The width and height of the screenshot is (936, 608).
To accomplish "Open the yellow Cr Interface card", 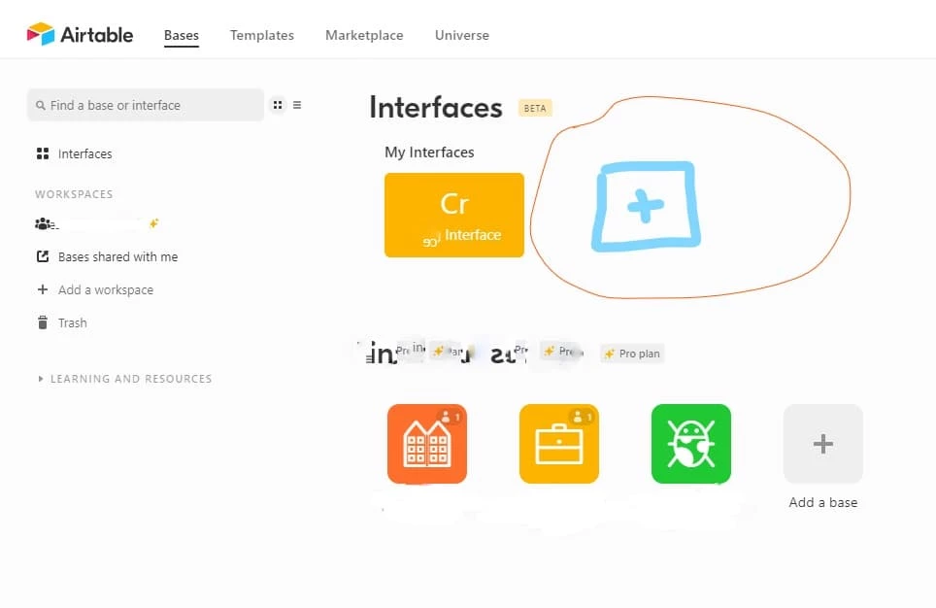I will [x=454, y=215].
